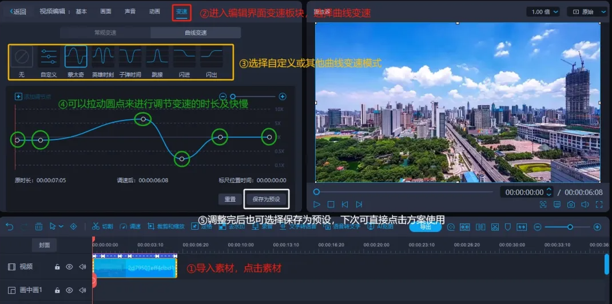The image size is (612, 304).
Task: Click the blue 导出 export button
Action: tap(425, 226)
